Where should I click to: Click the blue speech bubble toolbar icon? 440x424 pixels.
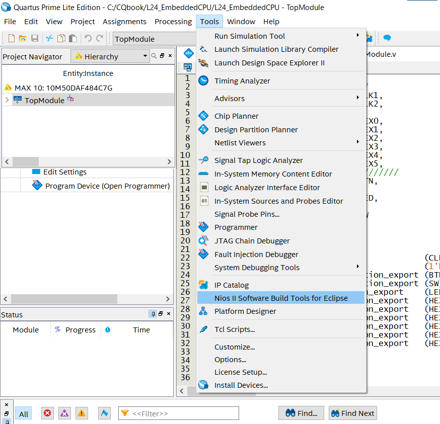[x=387, y=38]
